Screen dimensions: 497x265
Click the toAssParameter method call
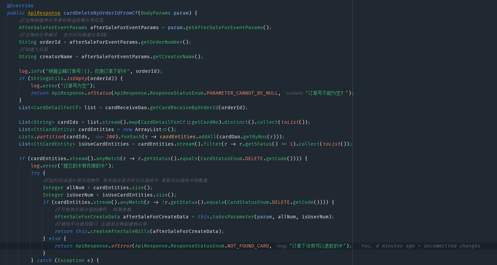(233, 217)
